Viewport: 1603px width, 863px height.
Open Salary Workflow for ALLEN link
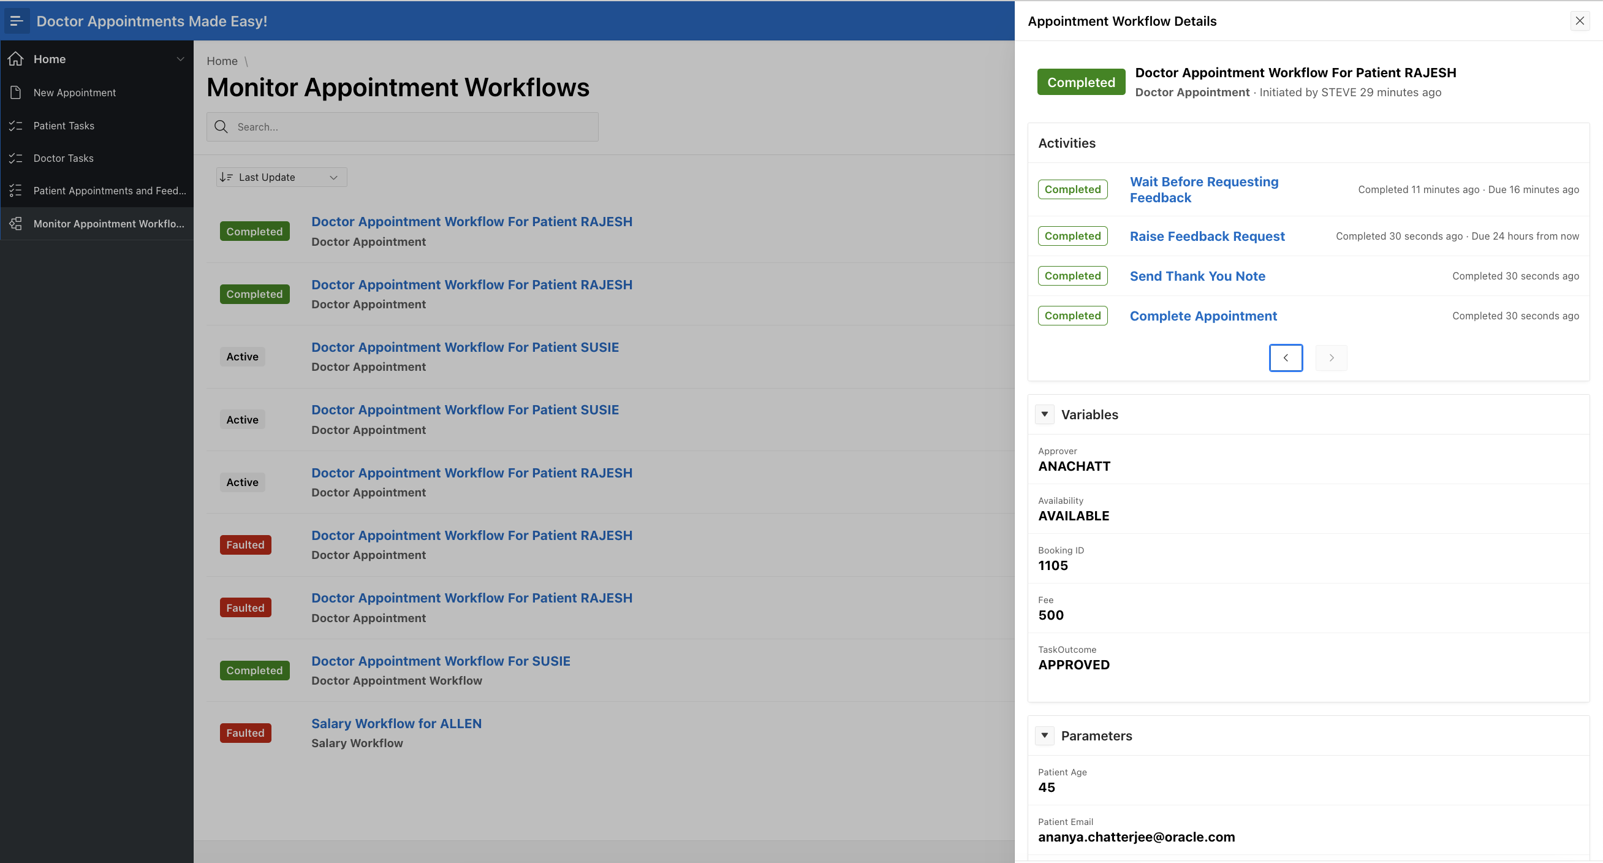tap(396, 723)
